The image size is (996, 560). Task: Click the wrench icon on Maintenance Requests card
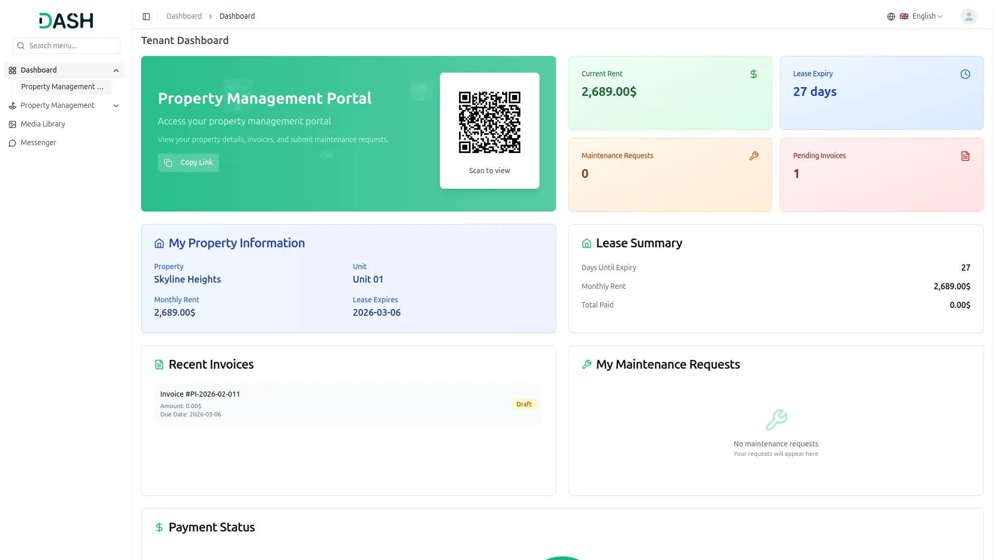pyautogui.click(x=754, y=156)
